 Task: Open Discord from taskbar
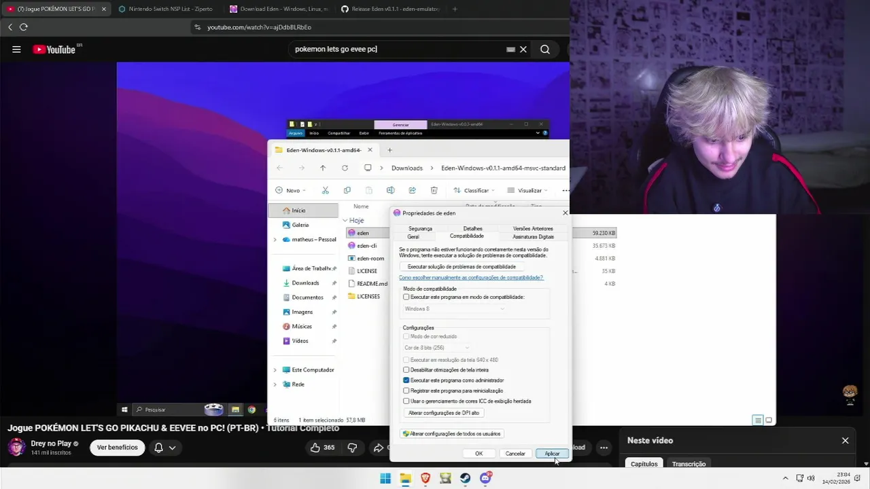[485, 479]
